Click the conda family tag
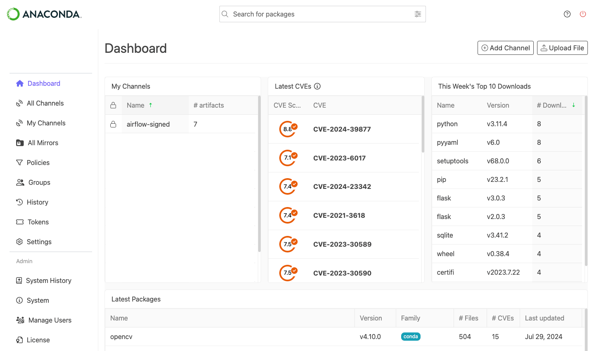The height and width of the screenshot is (351, 592). [411, 337]
